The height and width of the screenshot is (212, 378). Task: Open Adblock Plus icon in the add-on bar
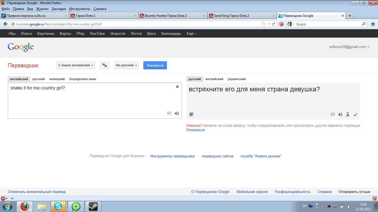tap(3, 198)
